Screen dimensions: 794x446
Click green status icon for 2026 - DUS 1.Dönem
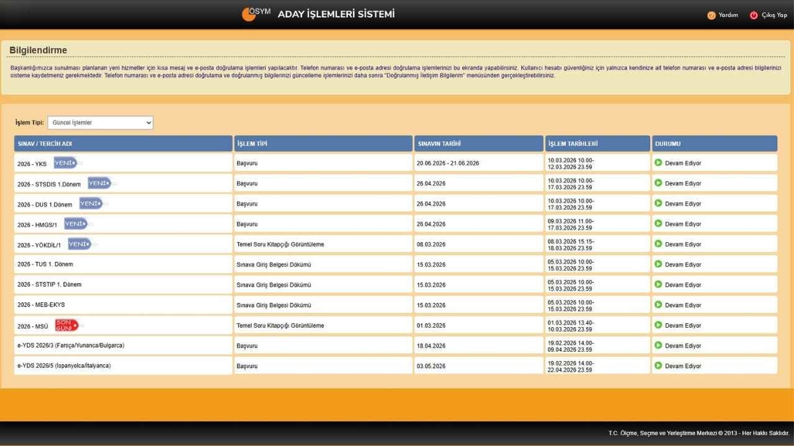(658, 203)
